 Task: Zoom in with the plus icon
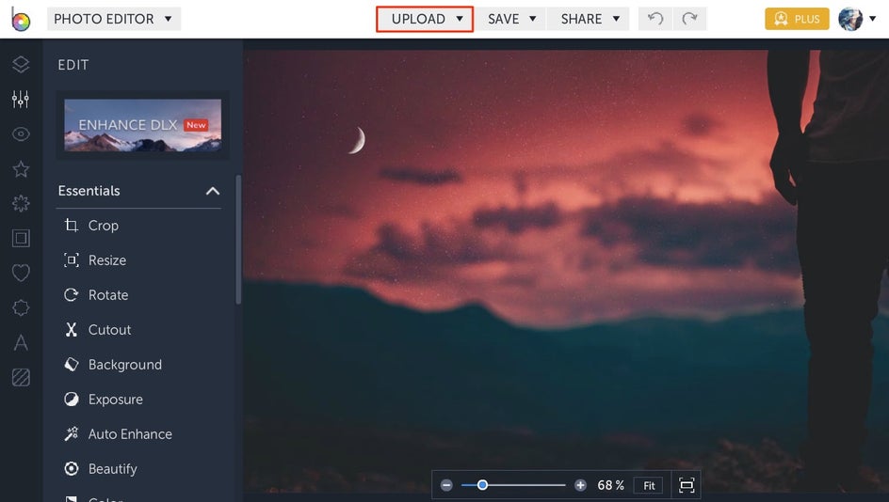[x=580, y=485]
